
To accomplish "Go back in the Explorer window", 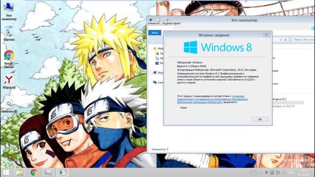I will click(x=153, y=40).
